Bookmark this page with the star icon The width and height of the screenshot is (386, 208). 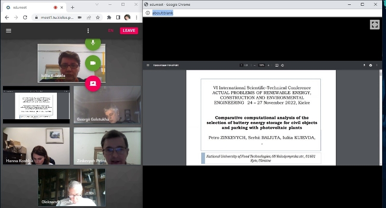98,17
